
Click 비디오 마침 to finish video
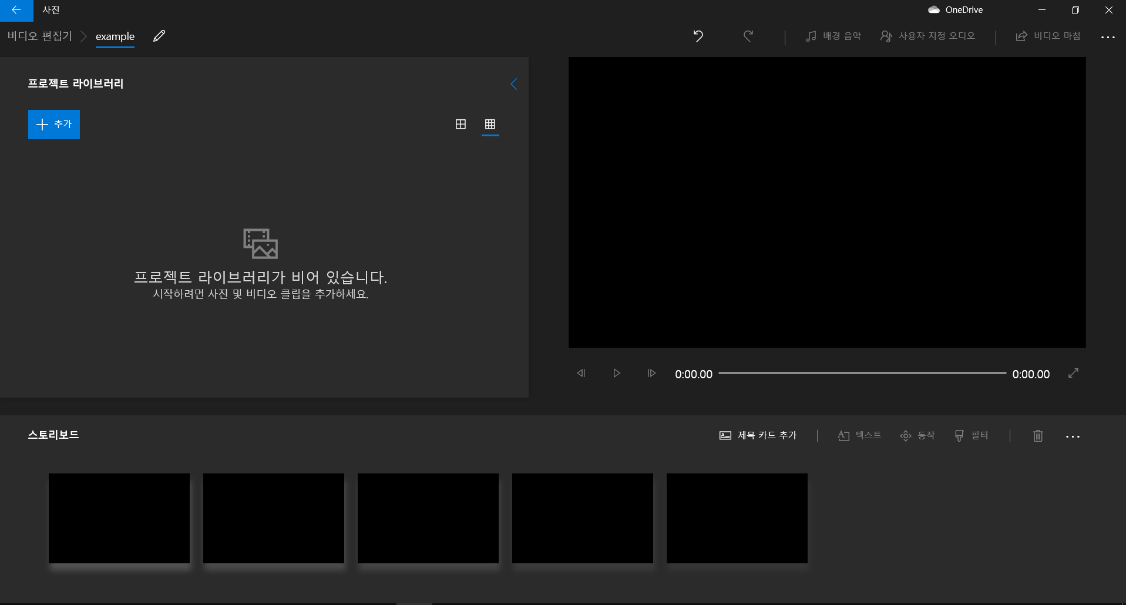click(x=1048, y=36)
